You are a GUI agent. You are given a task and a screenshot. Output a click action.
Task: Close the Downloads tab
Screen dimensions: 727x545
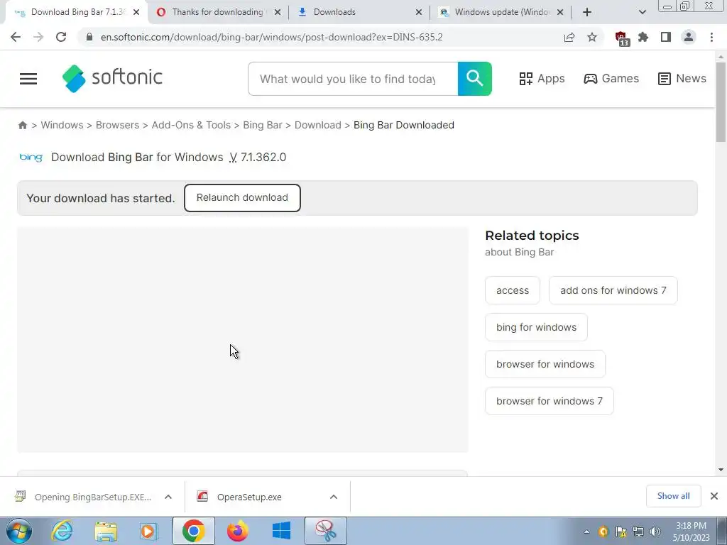[x=419, y=12]
